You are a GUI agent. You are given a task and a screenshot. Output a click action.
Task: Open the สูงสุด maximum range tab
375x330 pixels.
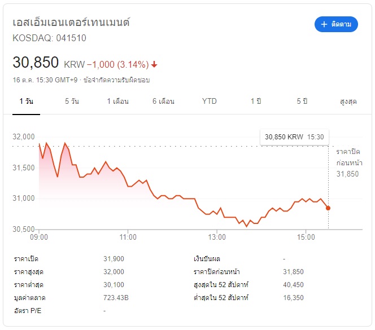point(348,102)
